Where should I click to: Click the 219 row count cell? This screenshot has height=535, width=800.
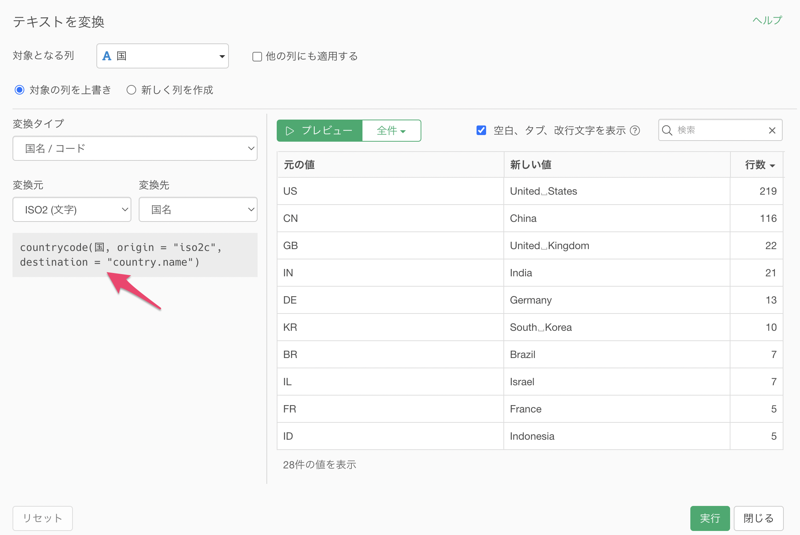tap(757, 191)
